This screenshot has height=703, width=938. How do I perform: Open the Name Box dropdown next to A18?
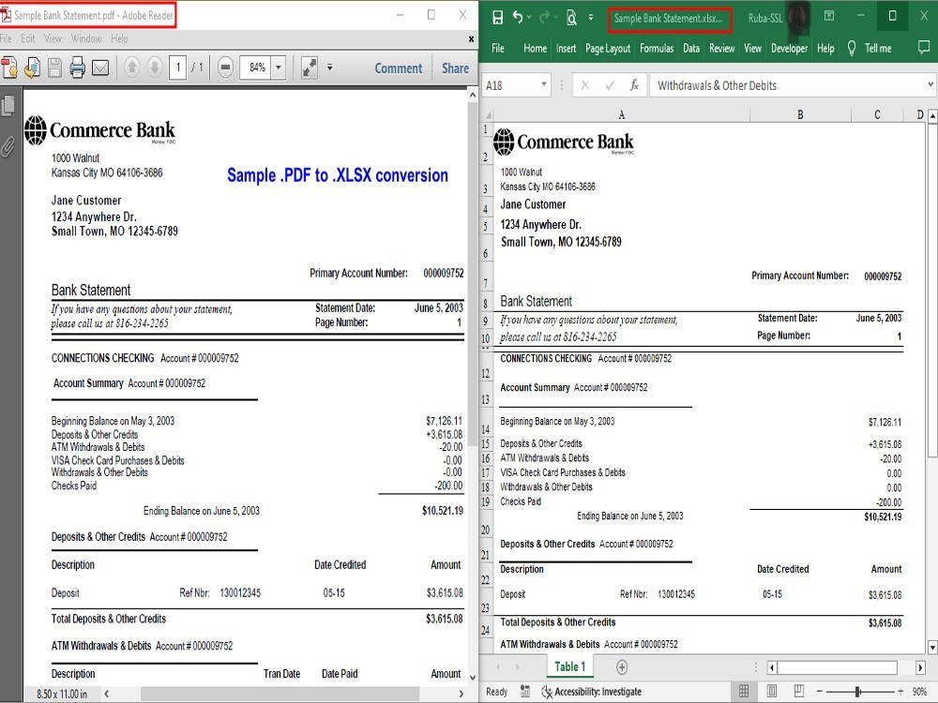coord(544,85)
